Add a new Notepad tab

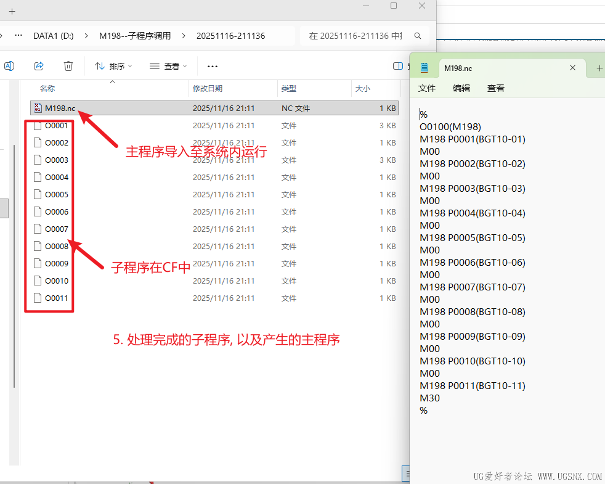pos(599,68)
